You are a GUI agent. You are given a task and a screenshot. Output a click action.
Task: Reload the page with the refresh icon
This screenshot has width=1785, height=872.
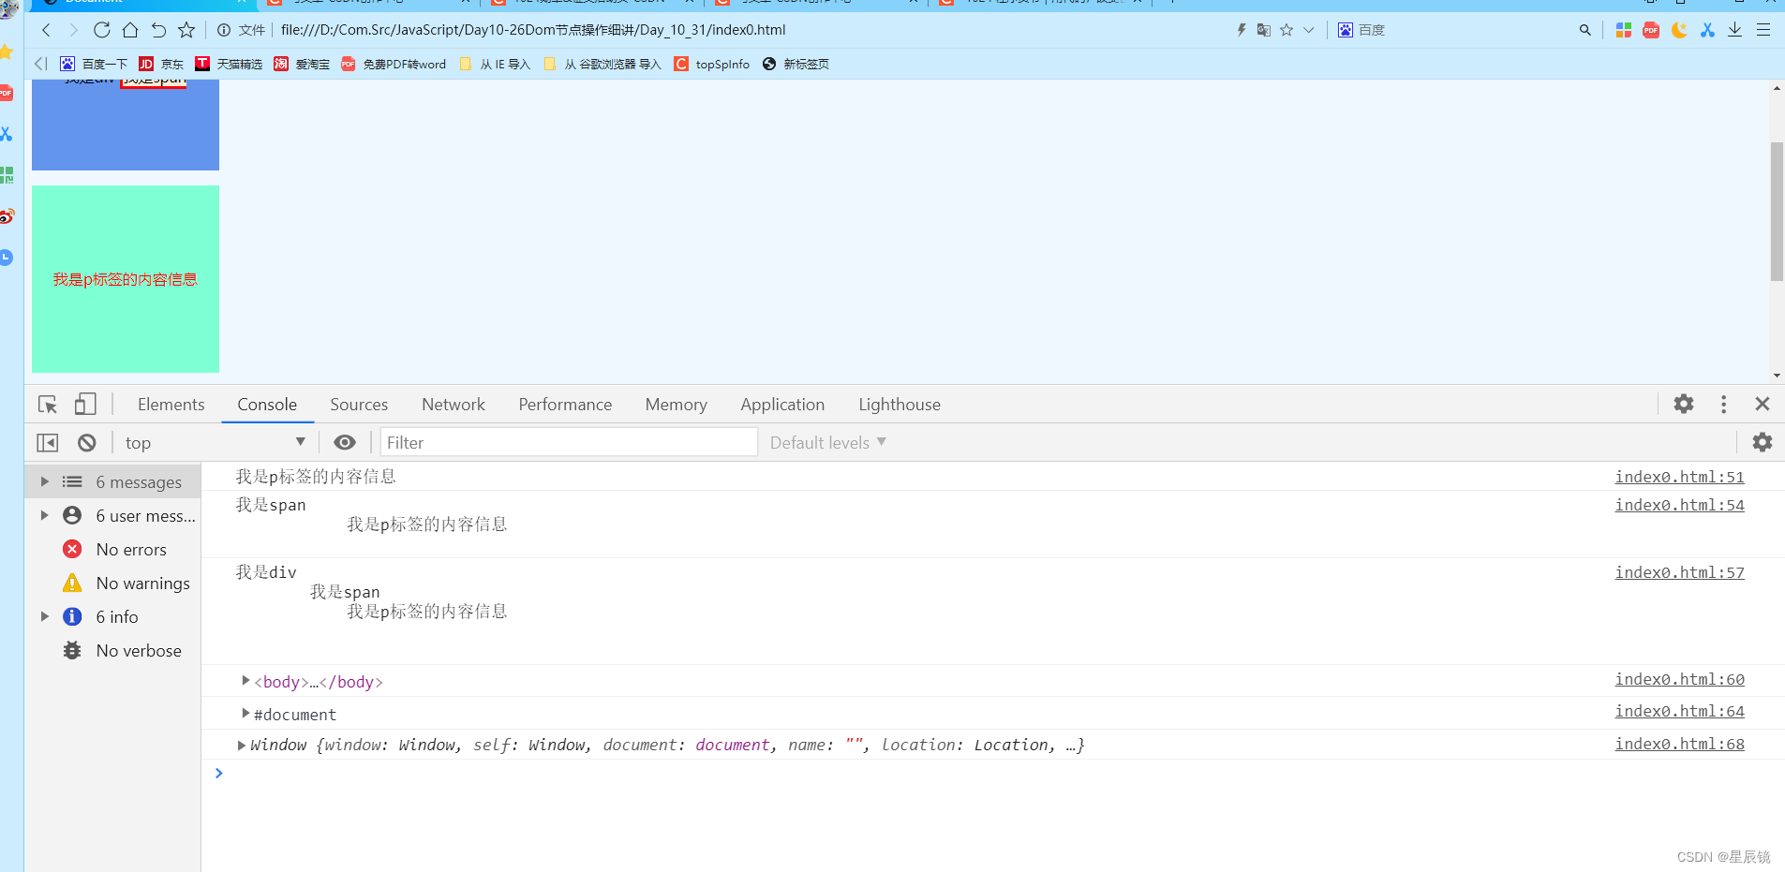click(x=102, y=30)
